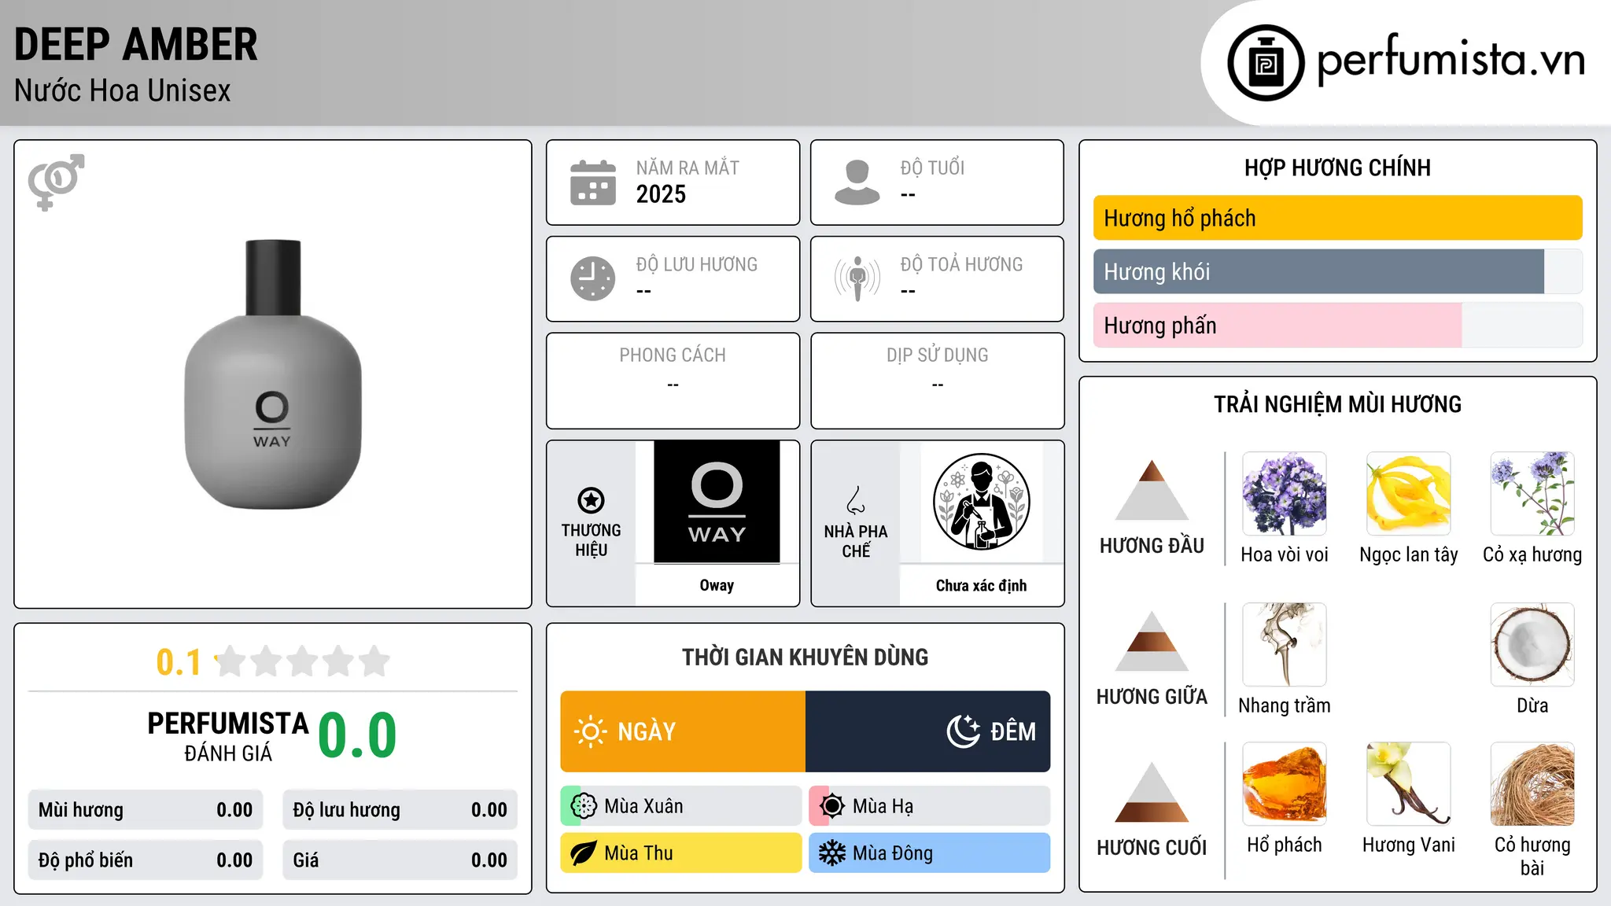Viewport: 1611px width, 906px height.
Task: Click the sun icon in the Ngày bar
Action: [x=591, y=731]
